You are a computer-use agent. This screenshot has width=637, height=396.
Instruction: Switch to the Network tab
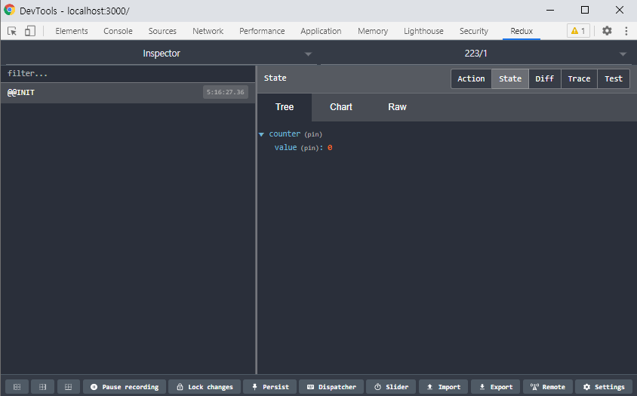(x=208, y=31)
